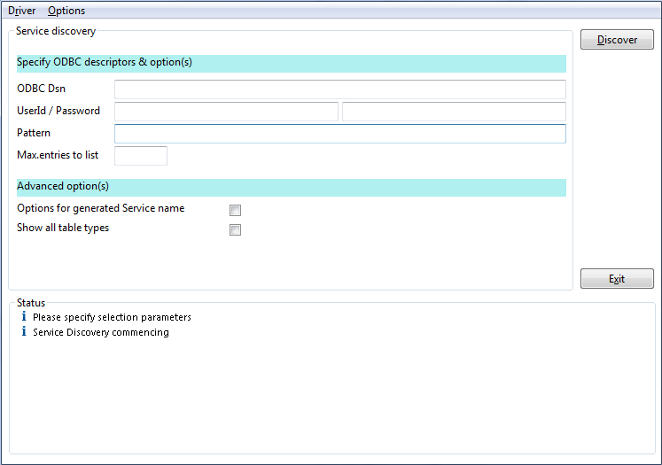Viewport: 662px width, 465px height.
Task: Click the 'Max.entries to list' label
Action: point(58,155)
